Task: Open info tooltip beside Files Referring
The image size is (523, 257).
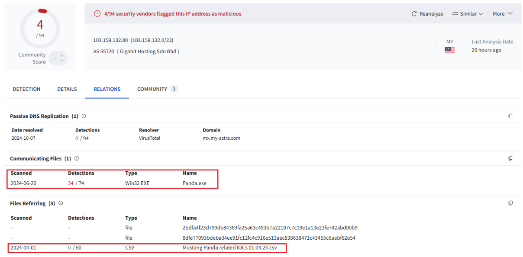Action: [x=61, y=203]
